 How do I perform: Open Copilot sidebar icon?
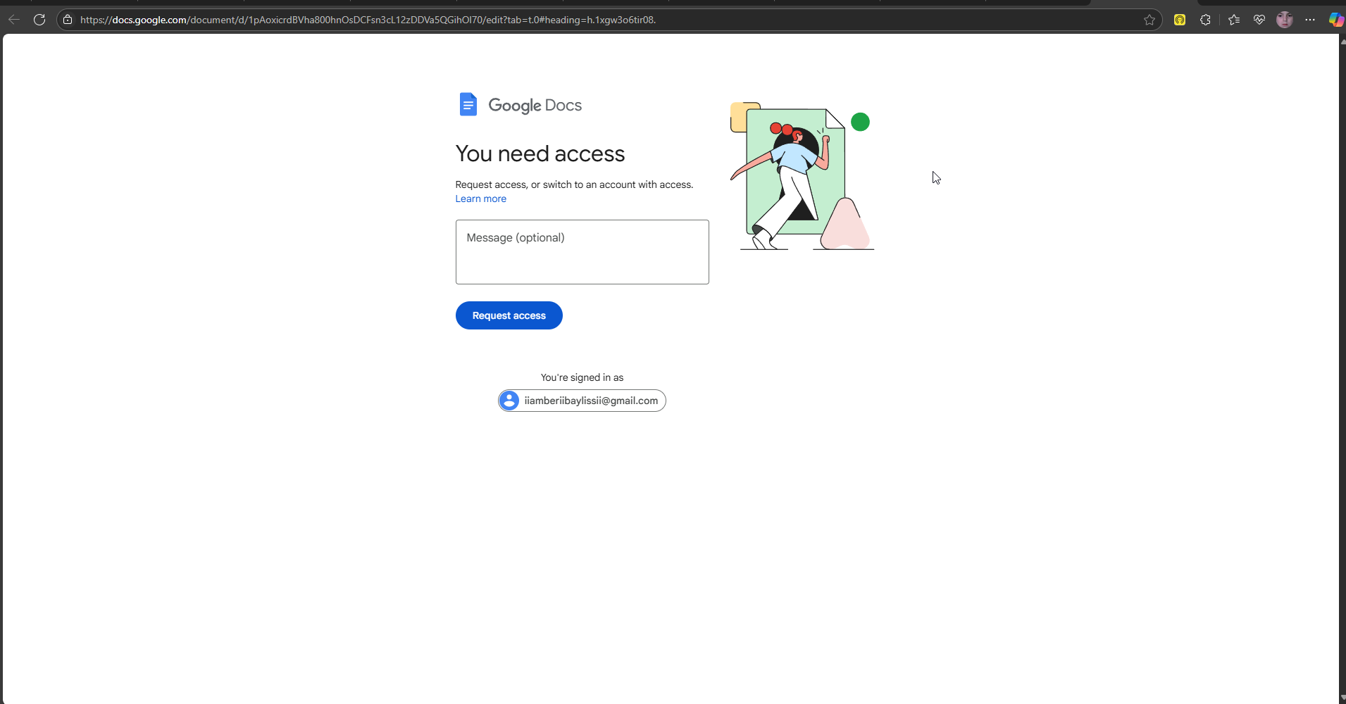pyautogui.click(x=1335, y=20)
